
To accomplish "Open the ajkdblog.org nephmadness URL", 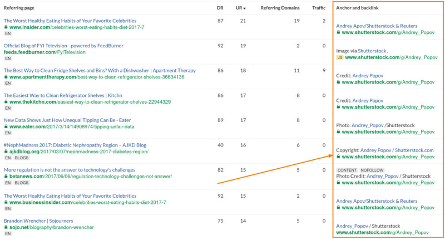I will click(x=79, y=152).
